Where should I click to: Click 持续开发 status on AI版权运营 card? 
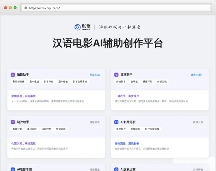[x=198, y=169]
